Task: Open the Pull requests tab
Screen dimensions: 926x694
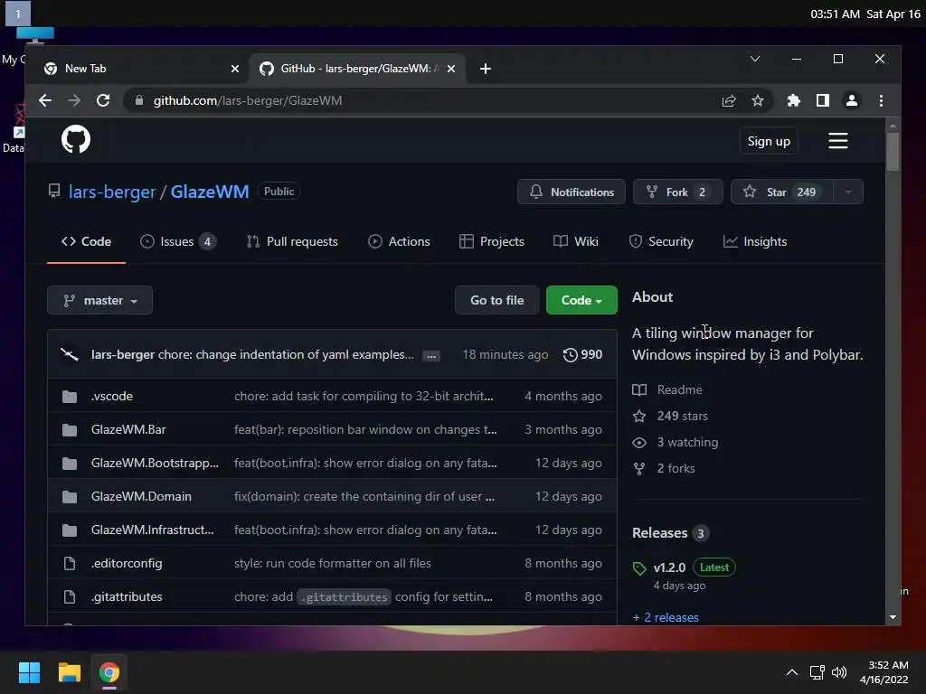Action: (x=292, y=241)
